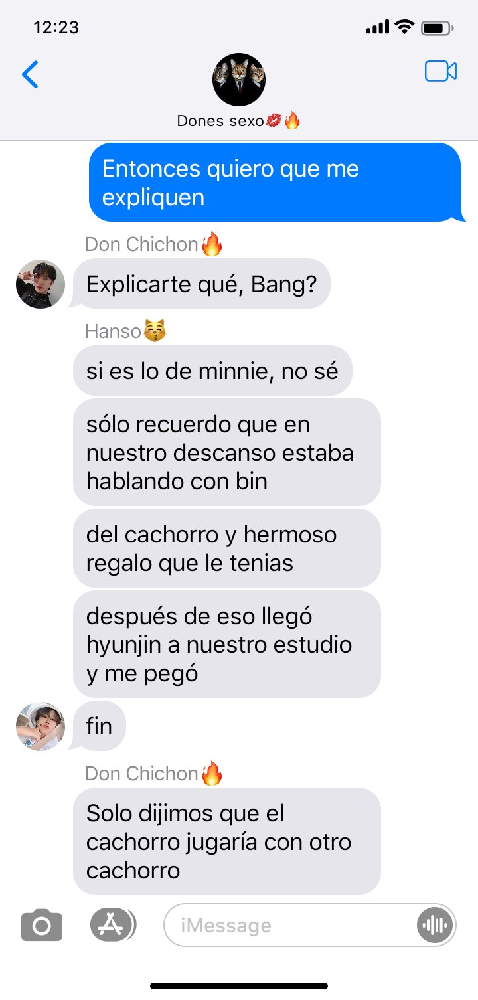Tap the battery indicator in the status bar
Viewport: 478px width, 1000px height.
tap(438, 28)
